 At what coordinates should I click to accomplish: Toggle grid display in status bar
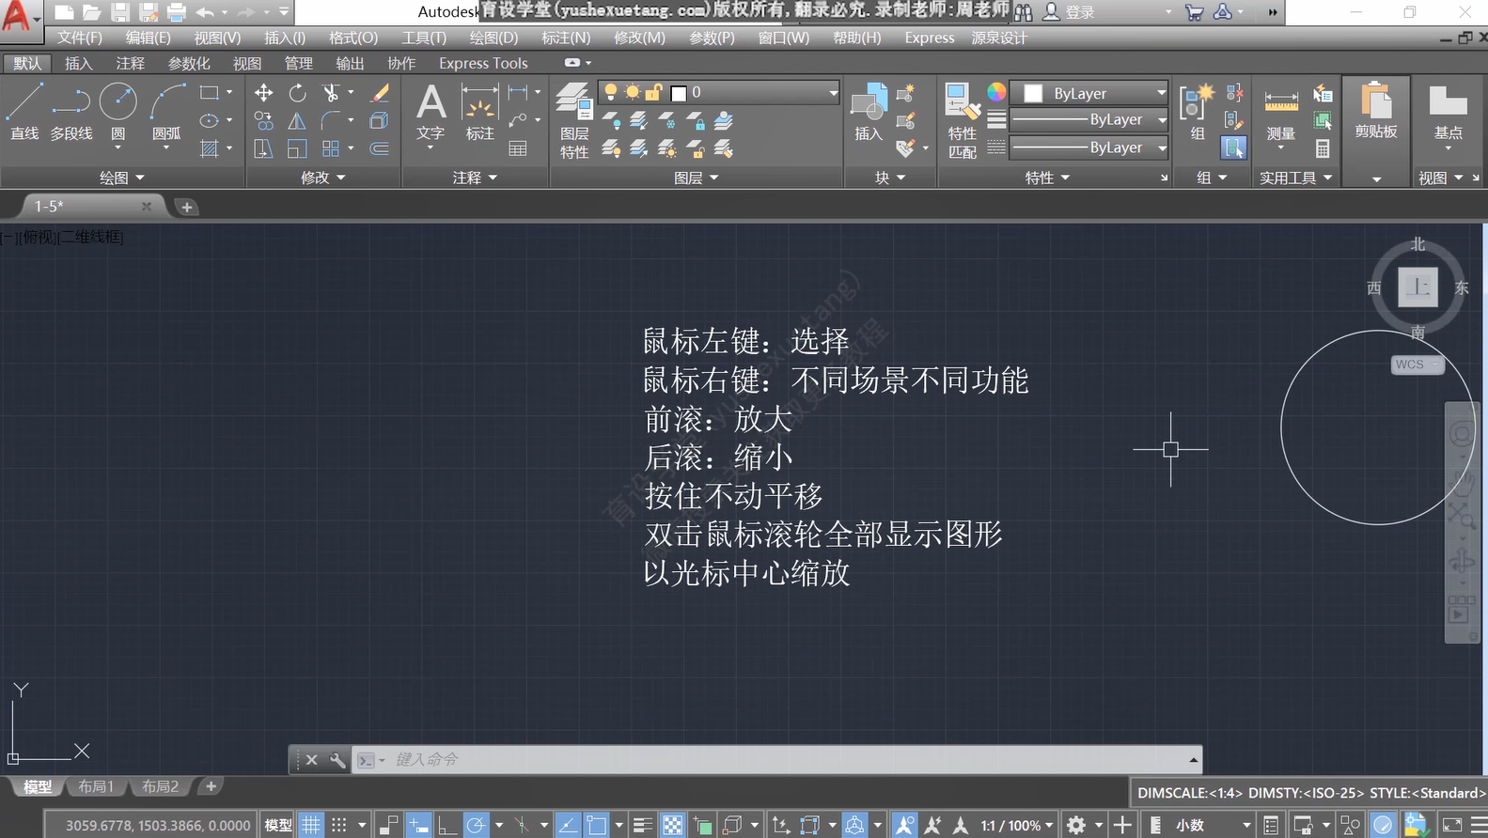tap(311, 825)
